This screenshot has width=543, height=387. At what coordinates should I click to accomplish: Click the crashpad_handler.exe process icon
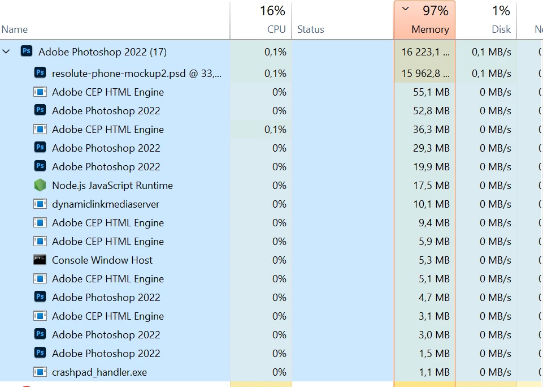40,372
